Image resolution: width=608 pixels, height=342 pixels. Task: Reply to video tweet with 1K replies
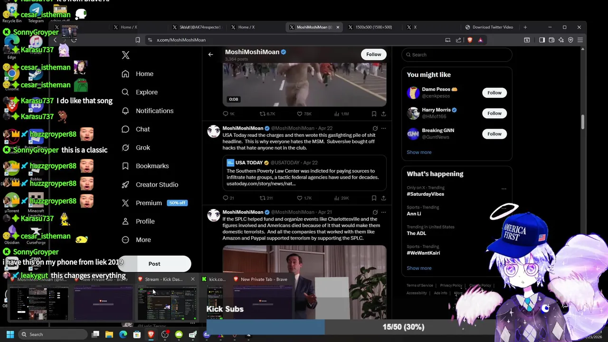coord(228,114)
